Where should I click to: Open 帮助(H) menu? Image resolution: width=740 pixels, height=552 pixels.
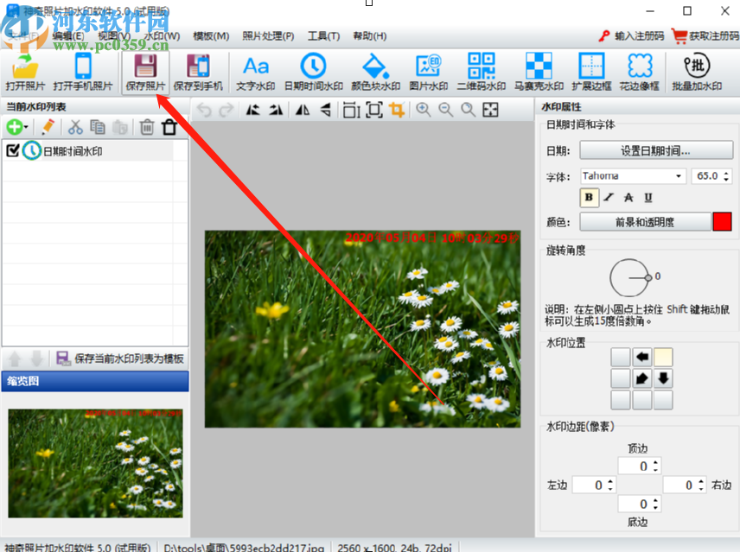tap(369, 36)
